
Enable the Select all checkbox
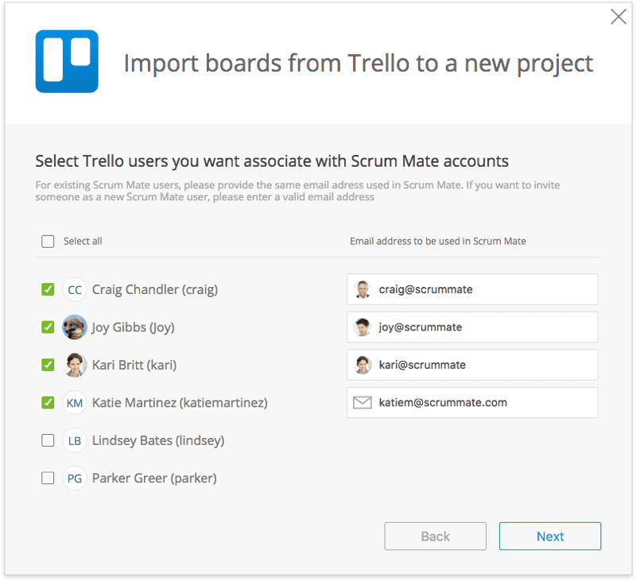point(48,242)
